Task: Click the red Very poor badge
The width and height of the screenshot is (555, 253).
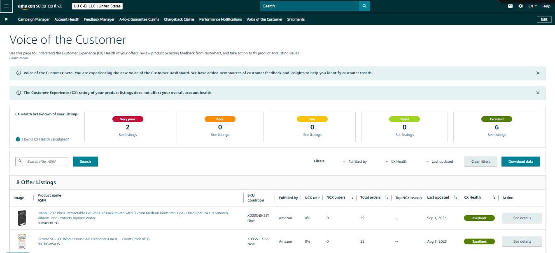Action: coord(128,119)
